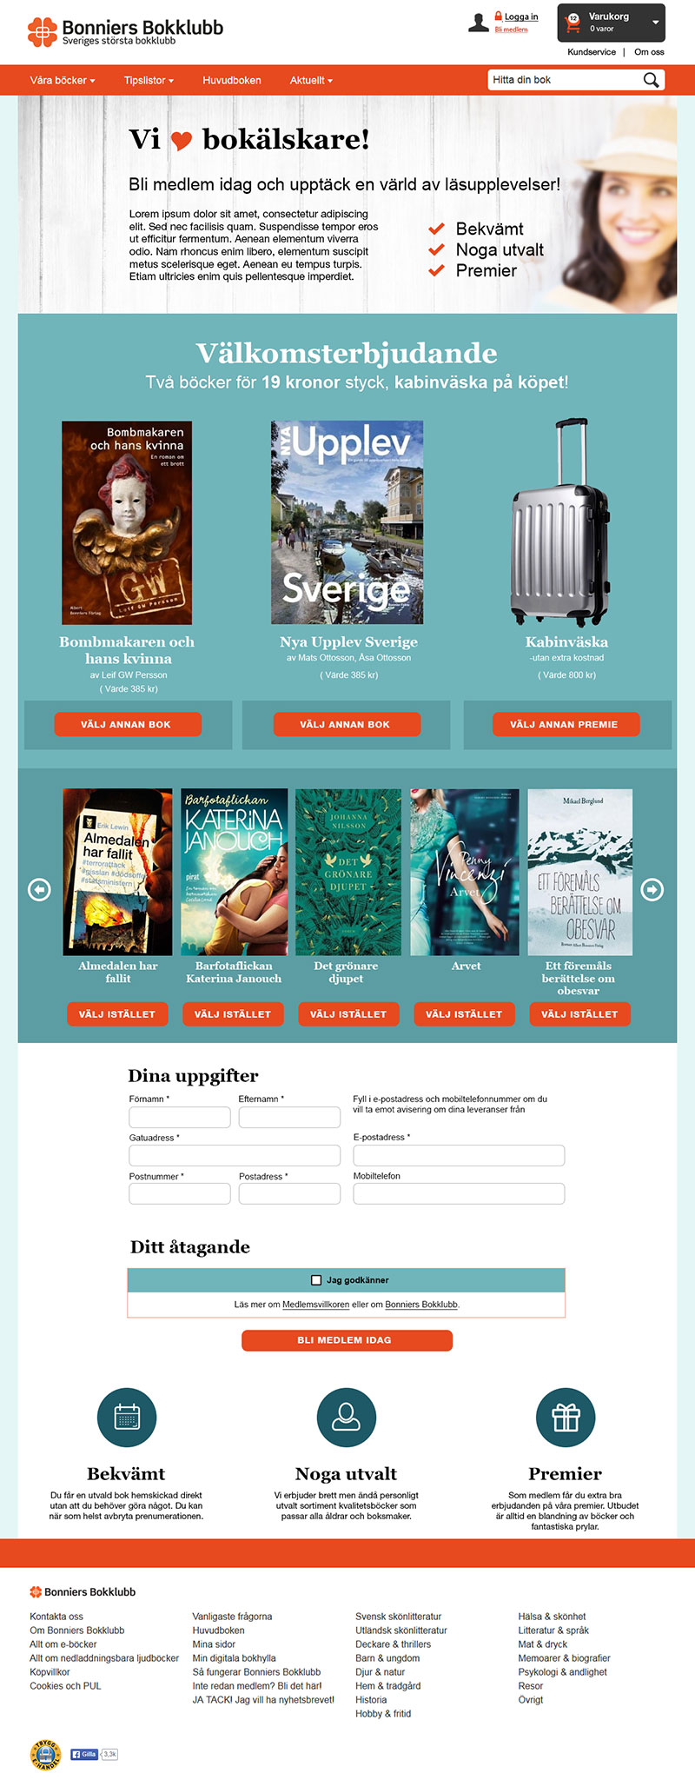Open the Medlemsvillkoren link
The image size is (695, 1780).
[x=315, y=1305]
